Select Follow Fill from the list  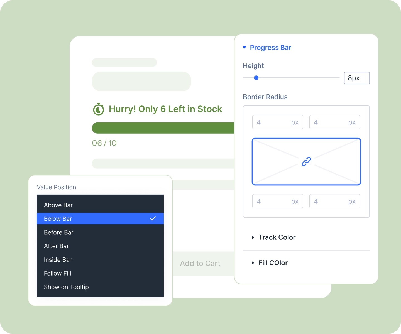tap(100, 273)
